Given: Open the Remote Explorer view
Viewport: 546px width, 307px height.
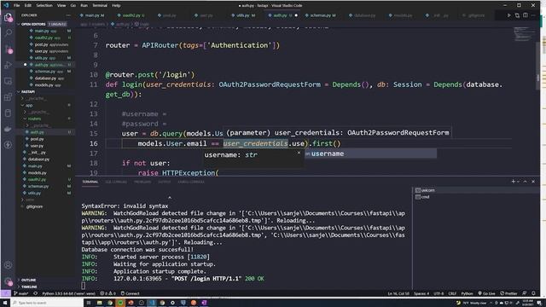Looking at the screenshot, I should point(8,81).
